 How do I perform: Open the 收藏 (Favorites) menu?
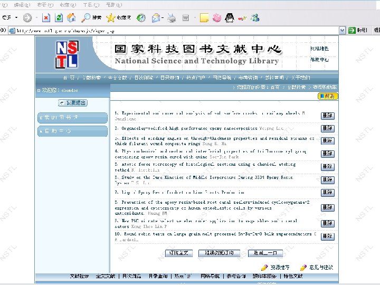68,5
